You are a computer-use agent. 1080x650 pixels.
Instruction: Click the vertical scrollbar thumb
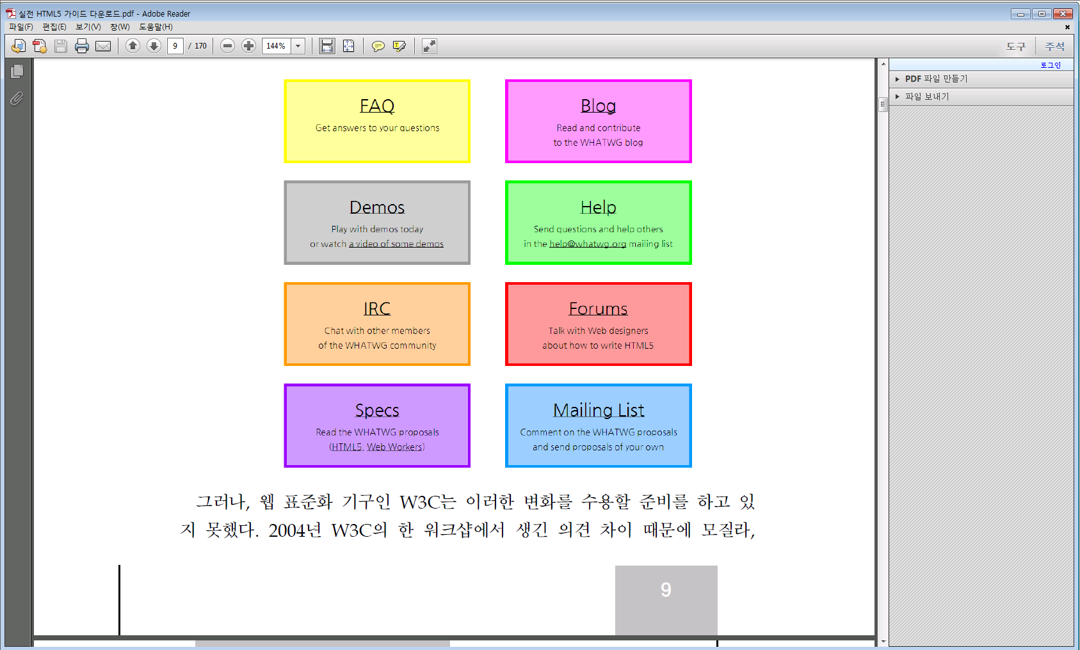(883, 104)
